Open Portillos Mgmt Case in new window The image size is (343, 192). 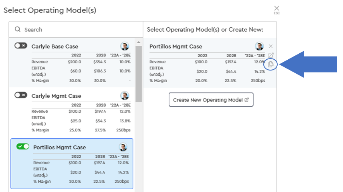270,55
